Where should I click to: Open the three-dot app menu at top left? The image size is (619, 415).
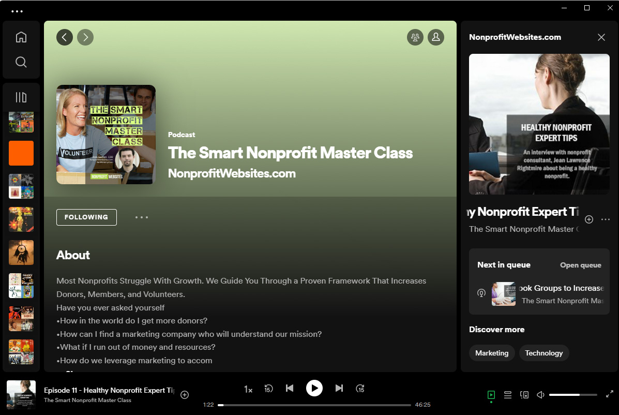17,11
